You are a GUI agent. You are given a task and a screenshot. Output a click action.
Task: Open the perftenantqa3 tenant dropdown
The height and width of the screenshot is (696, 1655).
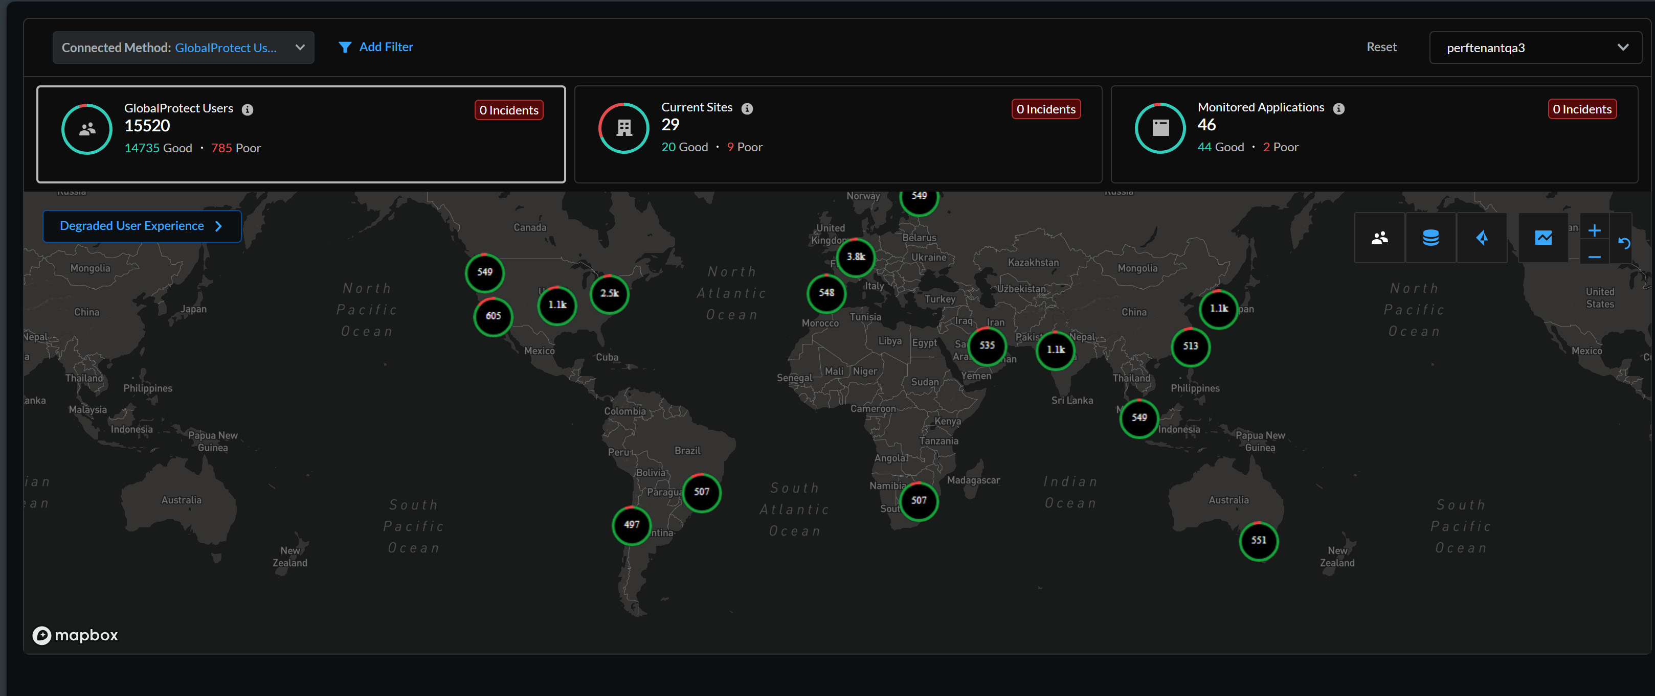1535,48
